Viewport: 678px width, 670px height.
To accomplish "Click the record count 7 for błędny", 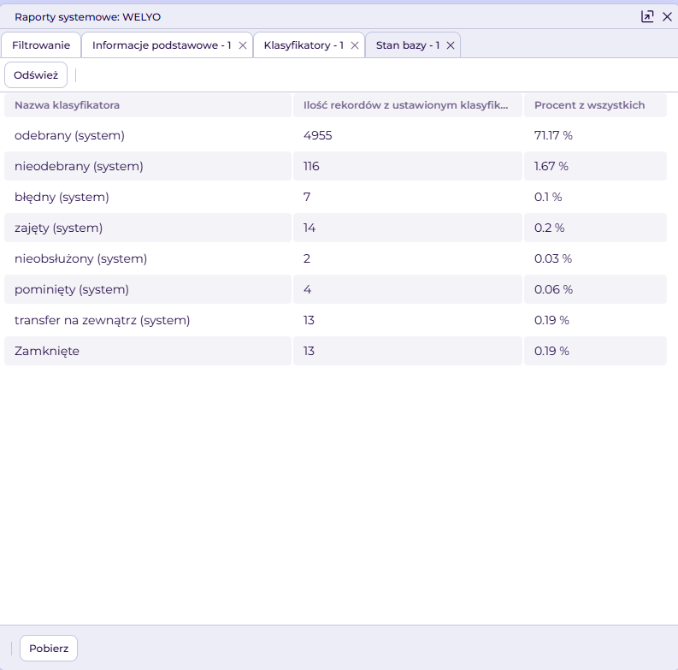I will click(307, 197).
